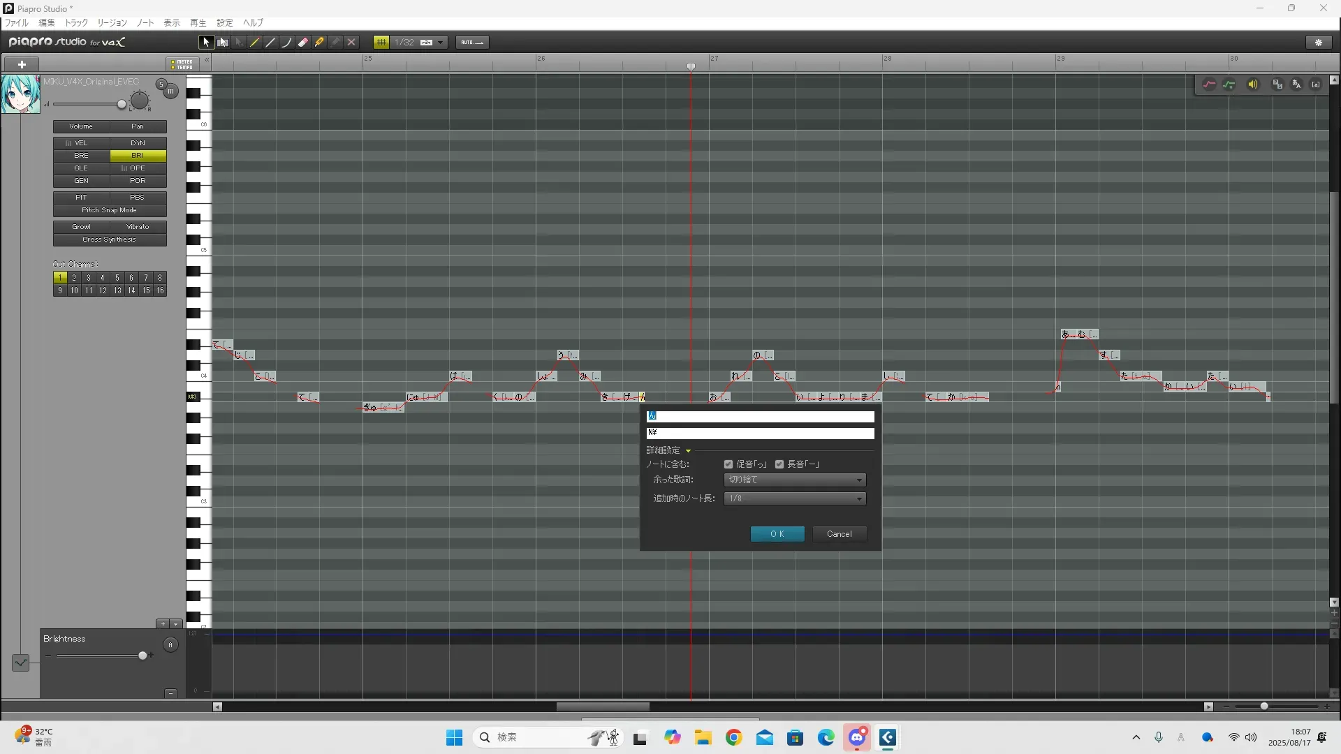The width and height of the screenshot is (1341, 754).
Task: Open the 追加時のノート長 dropdown
Action: (795, 498)
